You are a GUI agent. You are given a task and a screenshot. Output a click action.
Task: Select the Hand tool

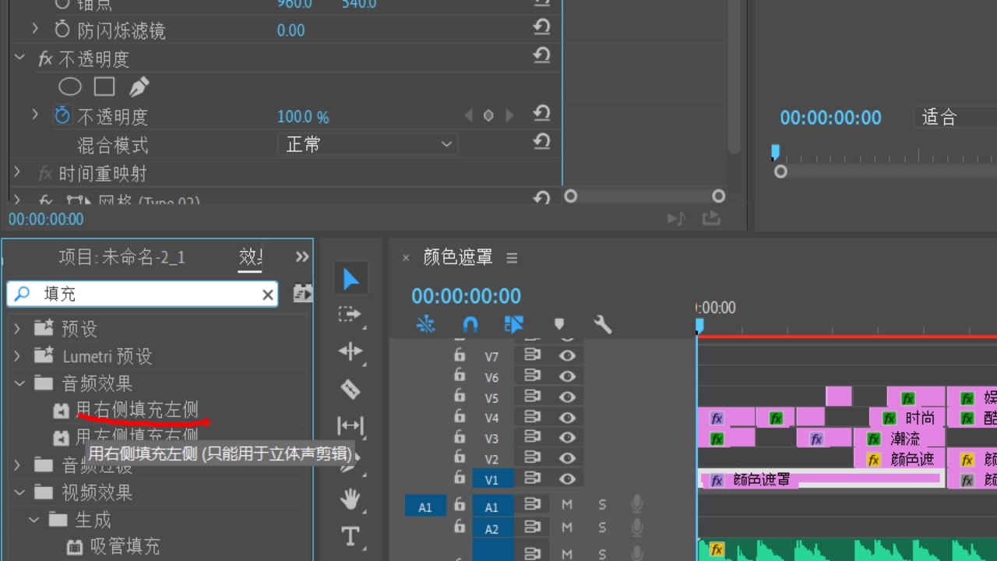[x=350, y=499]
